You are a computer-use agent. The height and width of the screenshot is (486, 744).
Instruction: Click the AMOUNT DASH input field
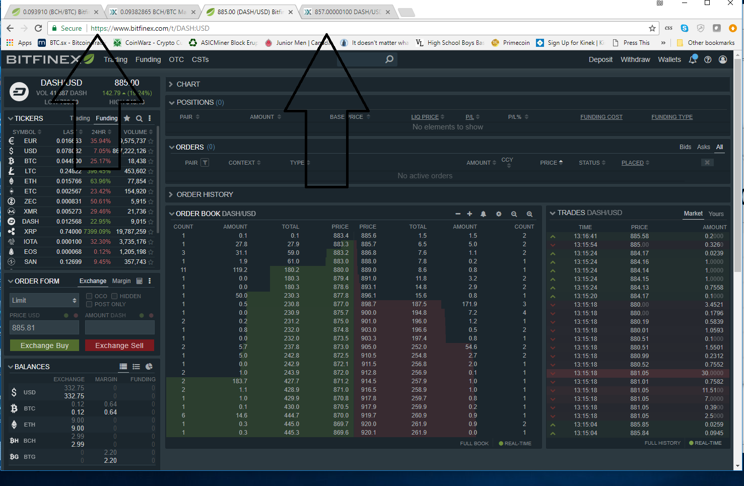pos(119,327)
